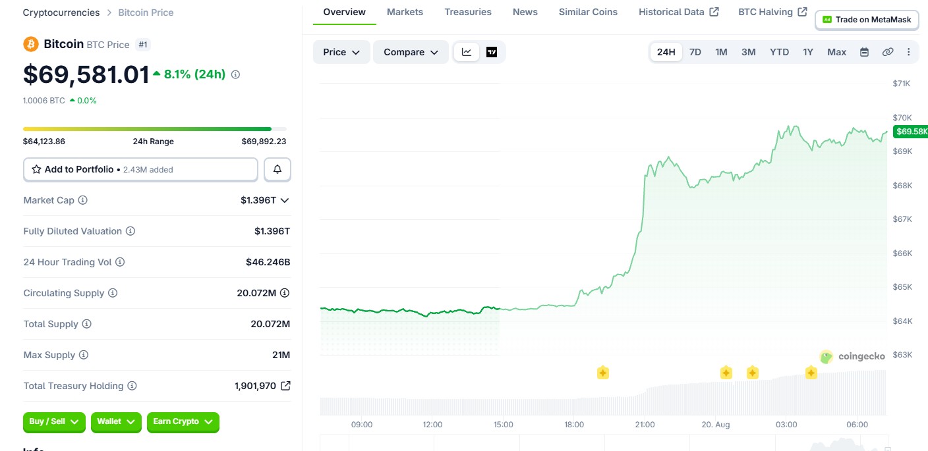Viewport: 928px width, 451px height.
Task: Select the YTD time range
Action: (780, 52)
